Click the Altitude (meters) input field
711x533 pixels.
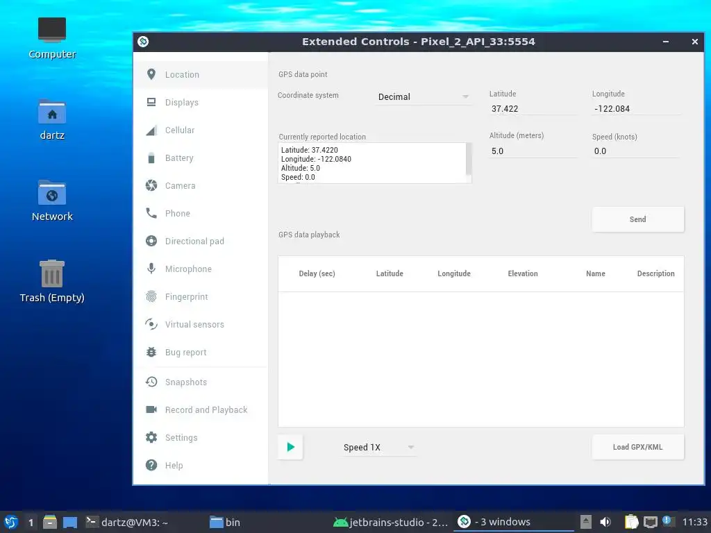point(533,151)
